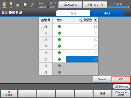Image resolution: width=131 pixels, height=98 pixels.
Task: Toggle J7 axis disabled gray indicator
Action: pyautogui.click(x=59, y=66)
